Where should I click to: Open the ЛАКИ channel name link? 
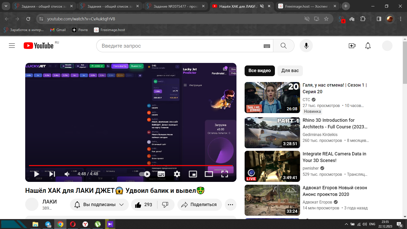(50, 201)
